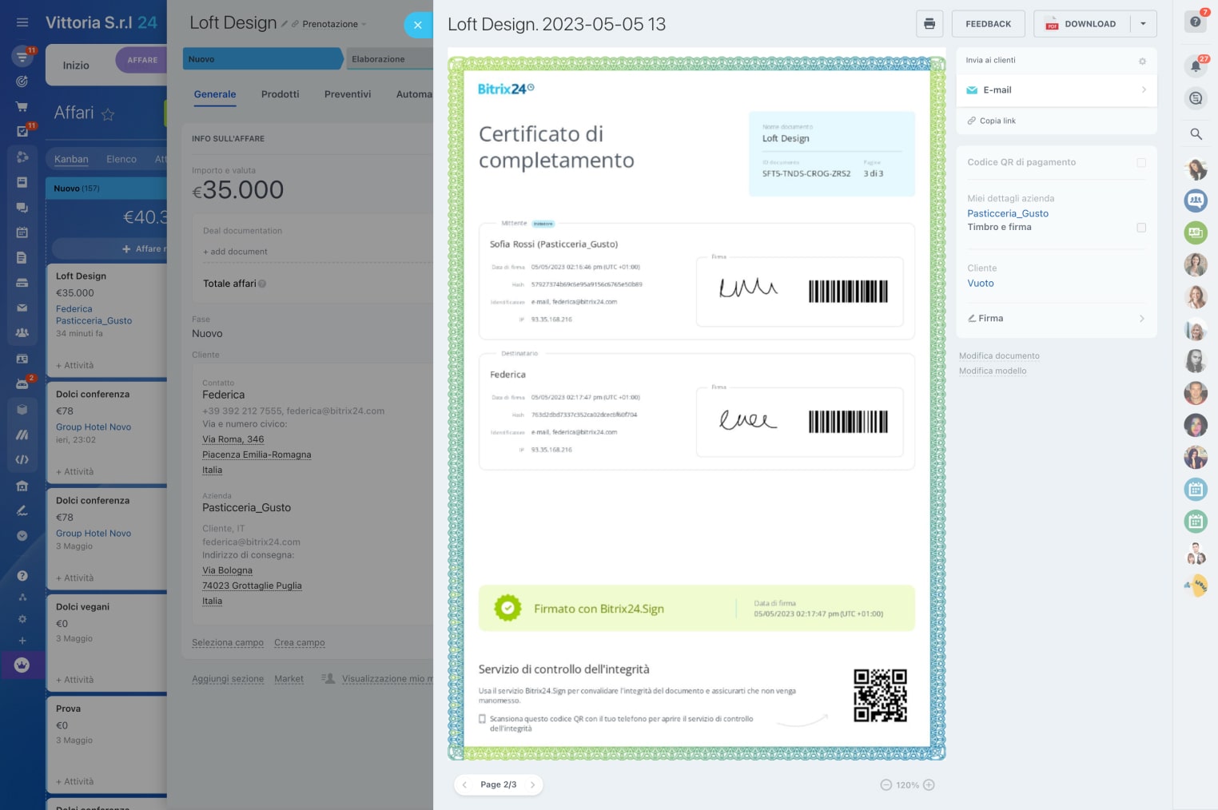Click Copia link to copy document link
Viewport: 1218px width, 810px height.
click(x=997, y=121)
